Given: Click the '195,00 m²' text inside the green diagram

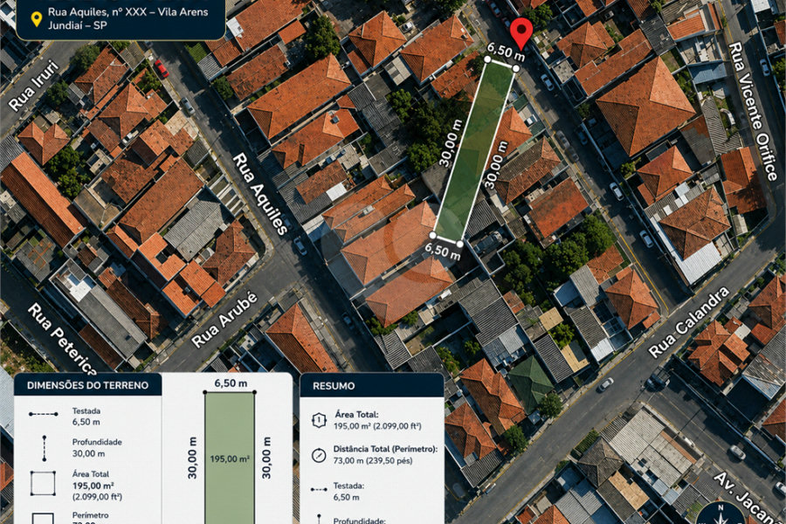Looking at the screenshot, I should 230,458.
